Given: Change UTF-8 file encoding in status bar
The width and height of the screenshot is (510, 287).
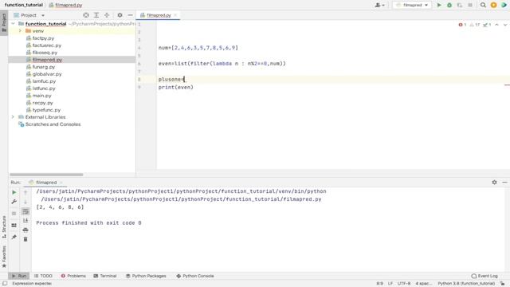Looking at the screenshot, I should pyautogui.click(x=404, y=284).
